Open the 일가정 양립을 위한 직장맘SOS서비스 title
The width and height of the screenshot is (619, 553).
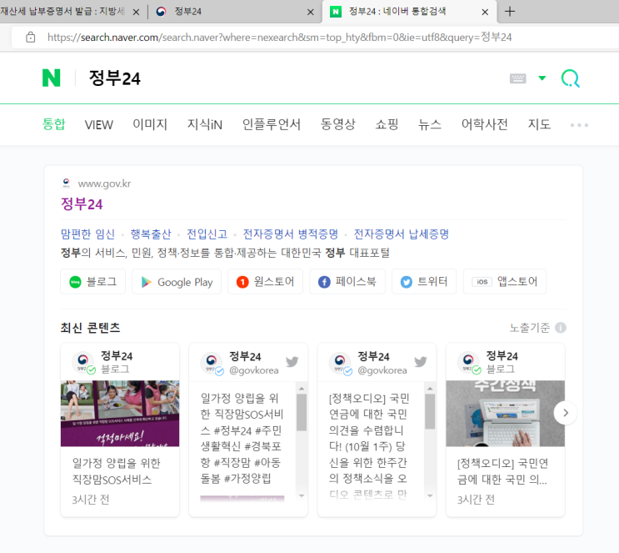(x=117, y=471)
